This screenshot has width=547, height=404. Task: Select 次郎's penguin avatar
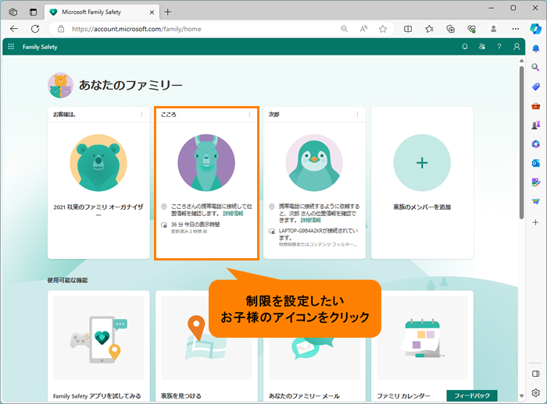314,163
